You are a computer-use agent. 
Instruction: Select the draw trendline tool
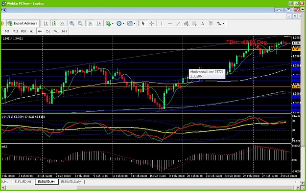click(178, 23)
